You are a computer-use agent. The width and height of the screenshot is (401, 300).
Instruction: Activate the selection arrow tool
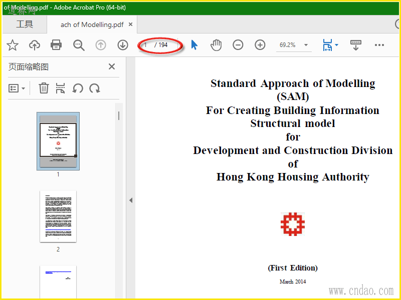click(194, 45)
